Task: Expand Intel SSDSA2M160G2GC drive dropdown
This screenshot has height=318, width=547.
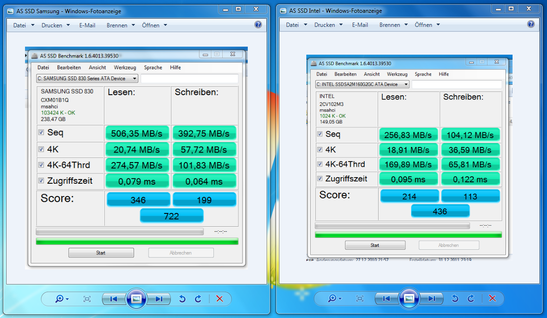Action: (362, 84)
